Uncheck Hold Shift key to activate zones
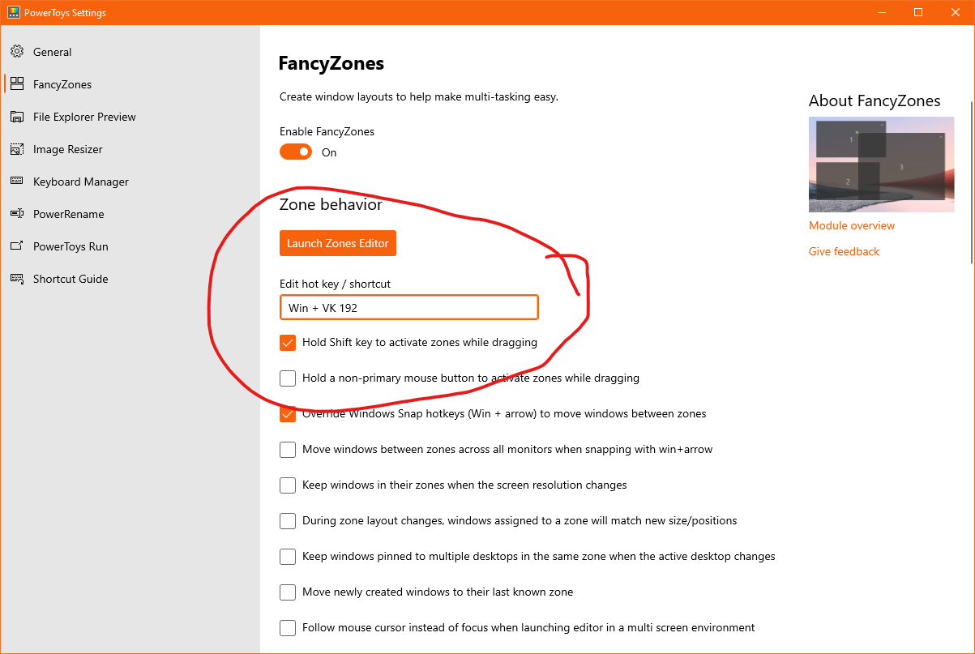975x654 pixels. click(288, 342)
